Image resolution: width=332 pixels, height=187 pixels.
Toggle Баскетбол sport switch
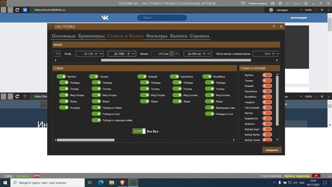[174, 76]
